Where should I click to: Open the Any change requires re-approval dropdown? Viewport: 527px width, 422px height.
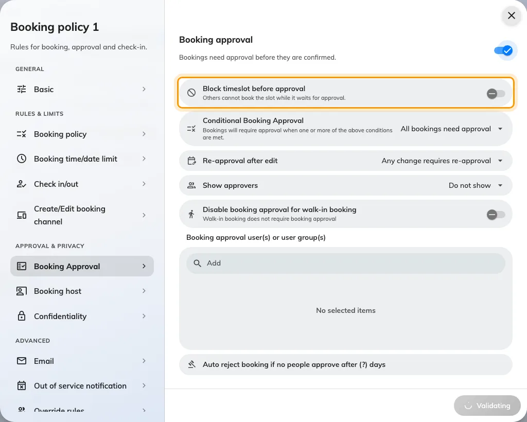click(442, 161)
